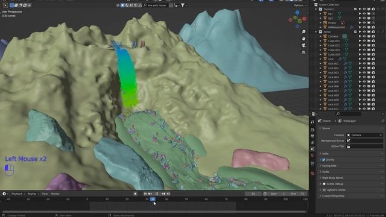Switch perspective/orthographic grid icon

tap(303, 52)
